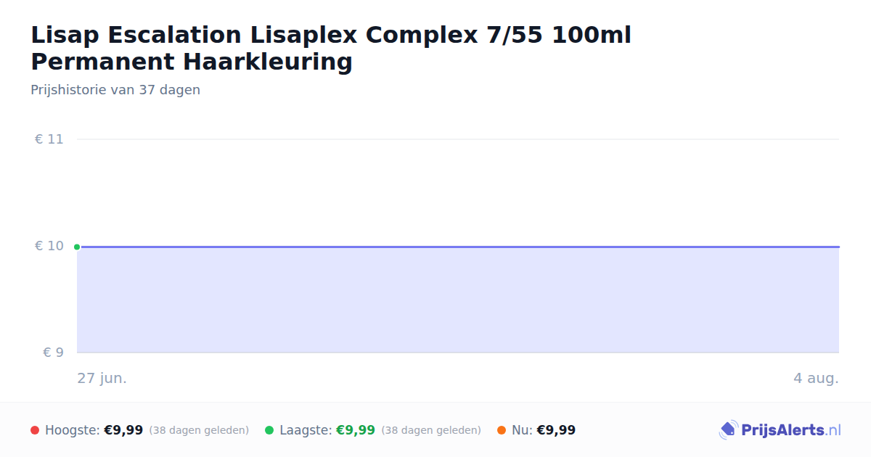This screenshot has height=457, width=871.
Task: Click the orange Nu indicator dot
Action: pyautogui.click(x=502, y=430)
